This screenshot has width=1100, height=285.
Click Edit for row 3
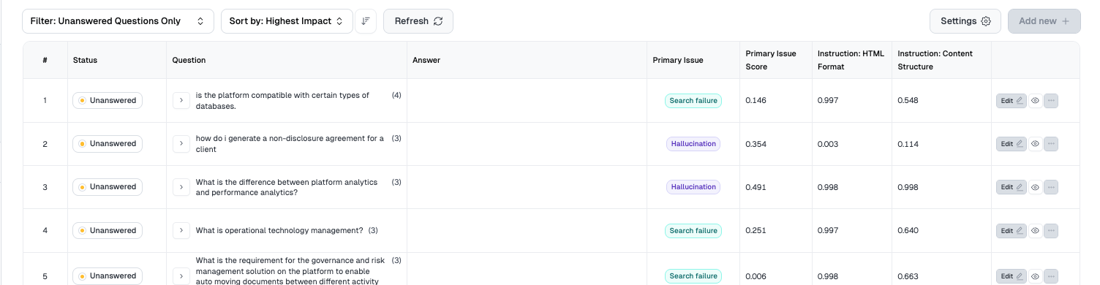pyautogui.click(x=1012, y=187)
